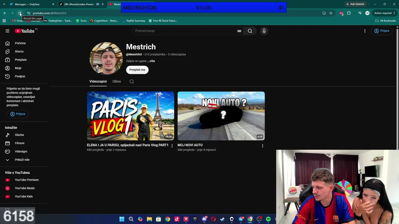Sign in with Prijava button in header
Image resolution: width=399 pixels, height=224 pixels.
point(382,31)
